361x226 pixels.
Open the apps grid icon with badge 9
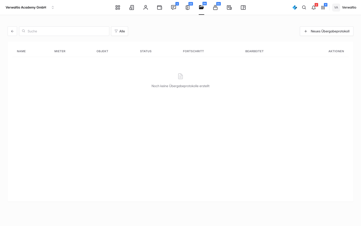tap(323, 8)
